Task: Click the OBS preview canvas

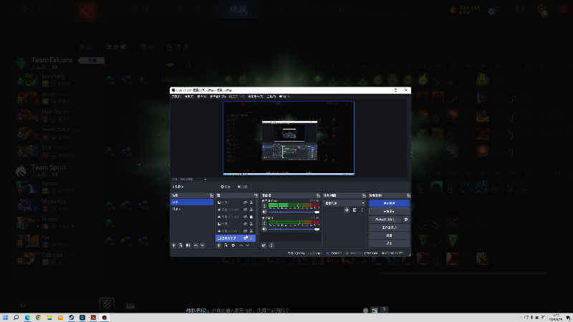Action: pos(289,138)
